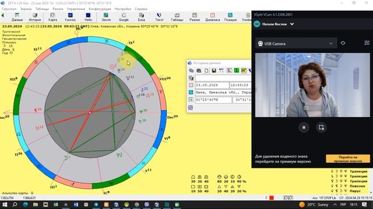Viewport: 373px width, 209px height.
Task: Click the yellow icon in Исходные данные toolbar
Action: 244,71
